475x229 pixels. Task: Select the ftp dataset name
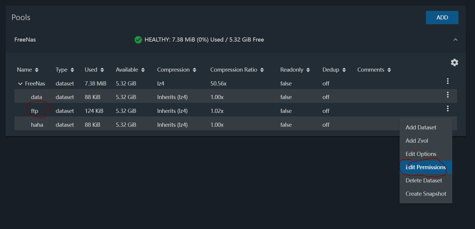(35, 111)
